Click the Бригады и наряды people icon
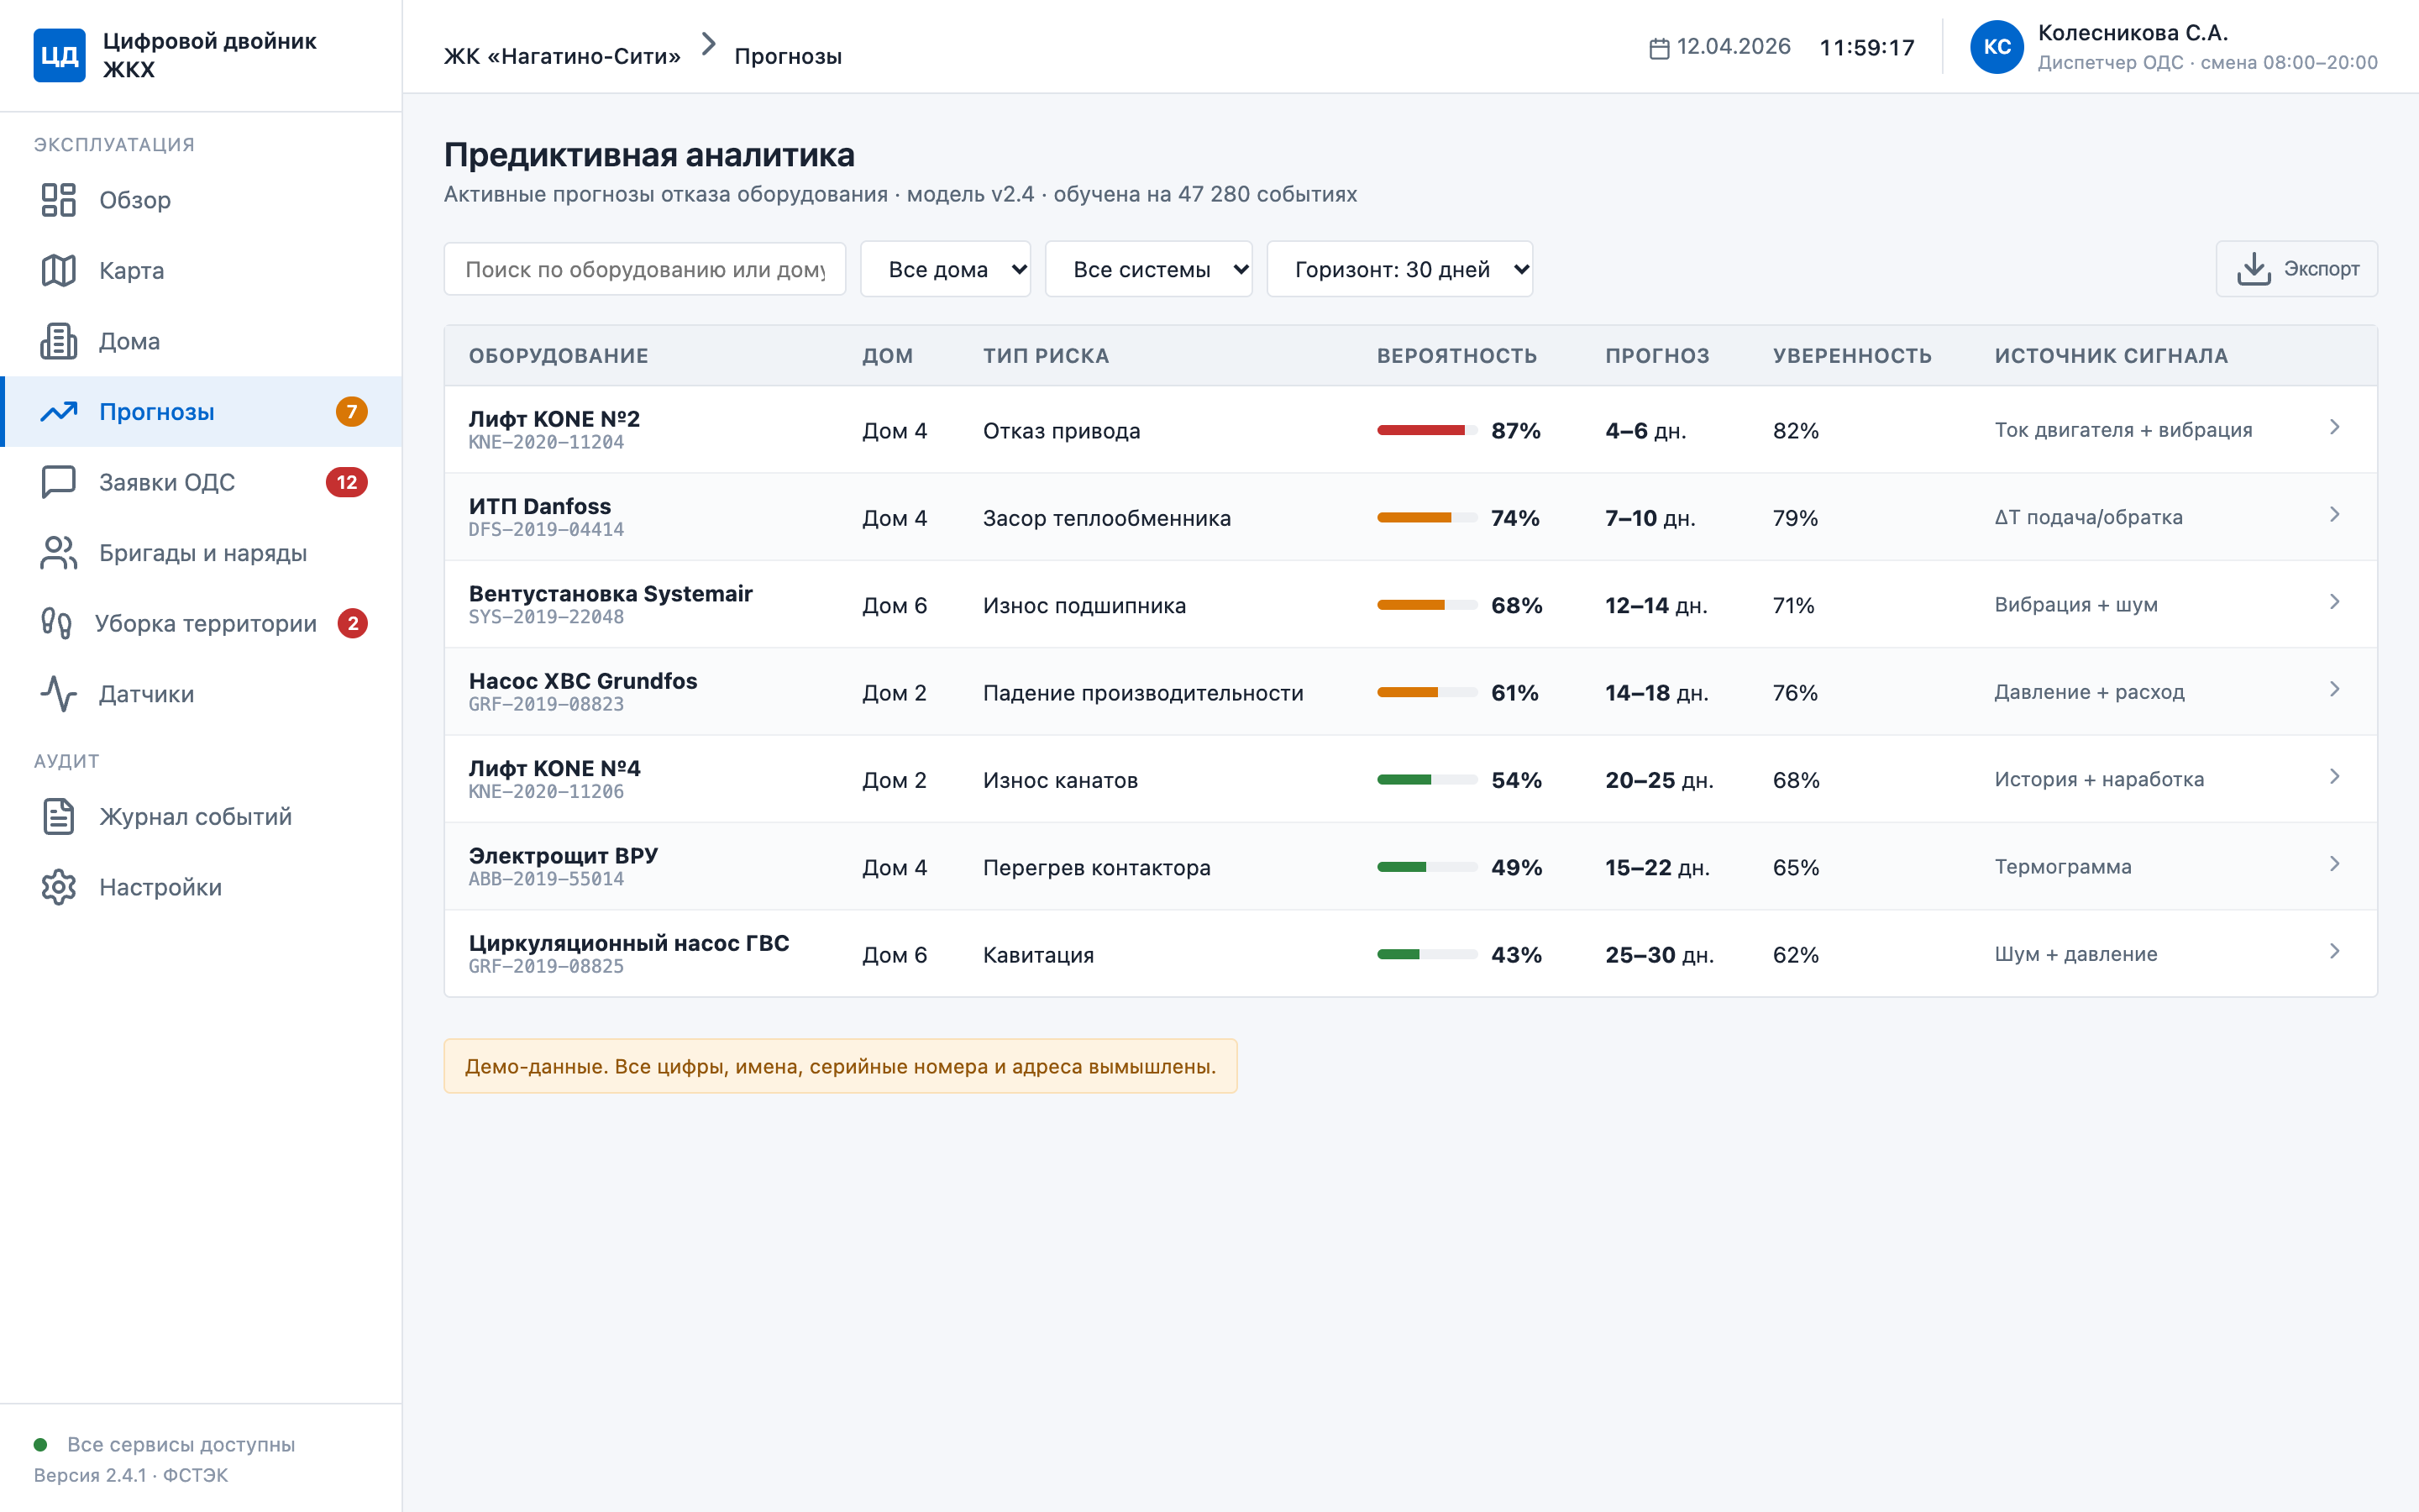Image resolution: width=2419 pixels, height=1512 pixels. (x=59, y=553)
